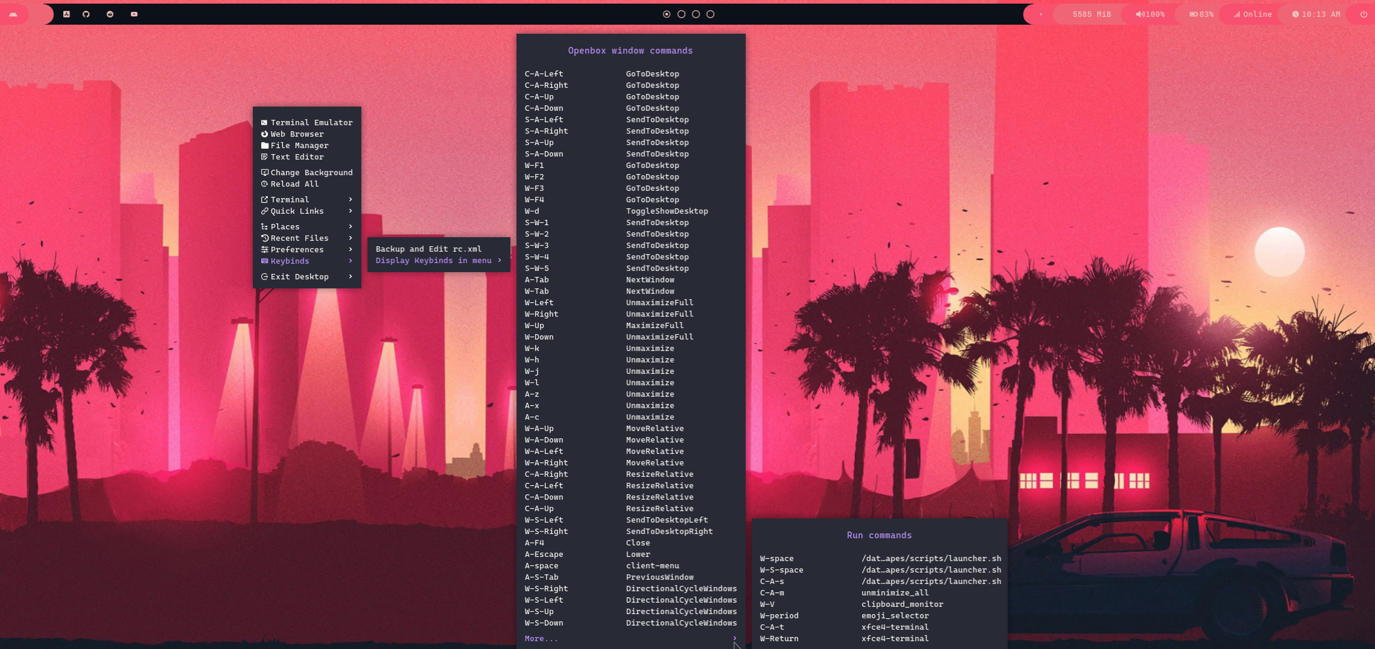Click the W-d ToggleShowDesktop row
Image resolution: width=1375 pixels, height=649 pixels.
point(631,211)
